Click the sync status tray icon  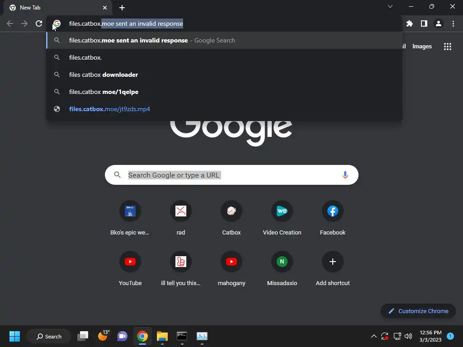point(385,336)
